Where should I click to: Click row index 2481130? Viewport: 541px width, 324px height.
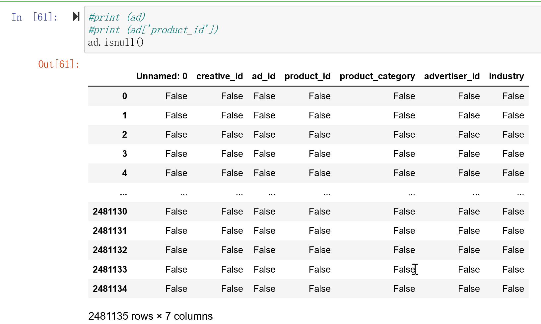[x=110, y=212]
